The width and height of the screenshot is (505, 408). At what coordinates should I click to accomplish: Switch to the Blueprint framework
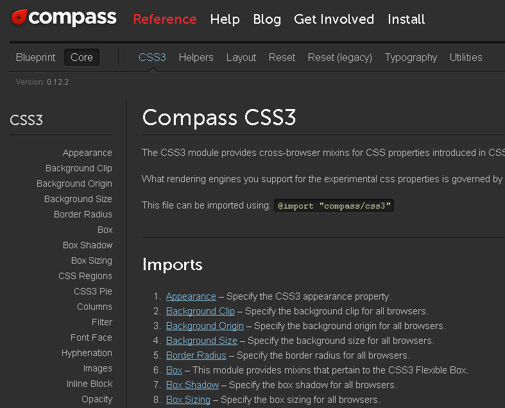(36, 57)
